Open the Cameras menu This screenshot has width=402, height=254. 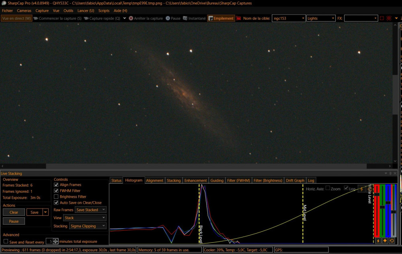pyautogui.click(x=24, y=10)
